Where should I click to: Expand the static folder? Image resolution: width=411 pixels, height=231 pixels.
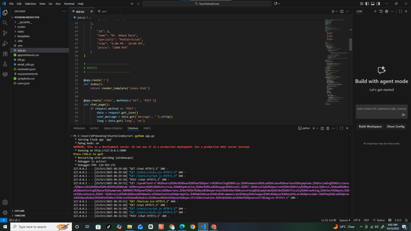40,32
